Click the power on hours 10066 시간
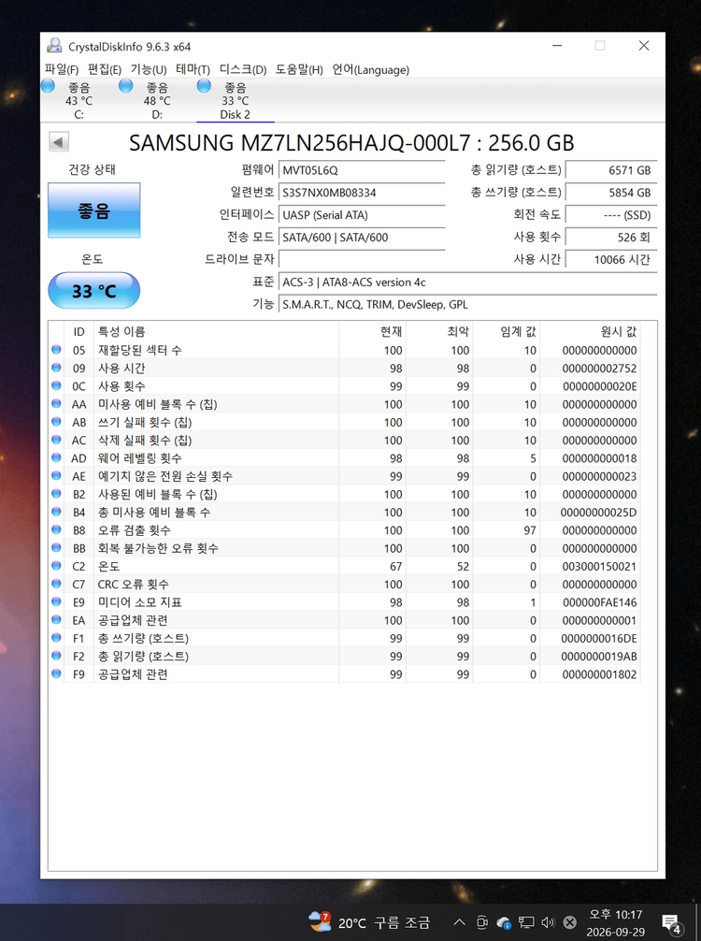701x941 pixels. coord(611,259)
